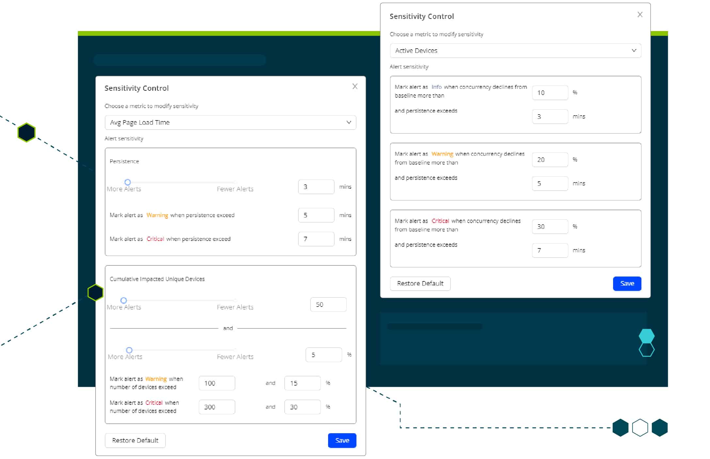Viewport: 710px width, 459px height.
Task: Close the Avg Page Load Time sensitivity dialog
Action: (x=355, y=87)
